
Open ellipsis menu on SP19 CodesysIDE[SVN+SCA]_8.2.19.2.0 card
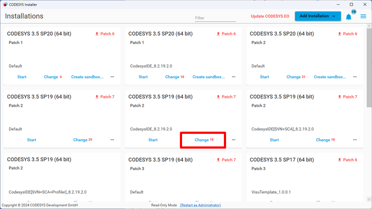click(x=355, y=139)
